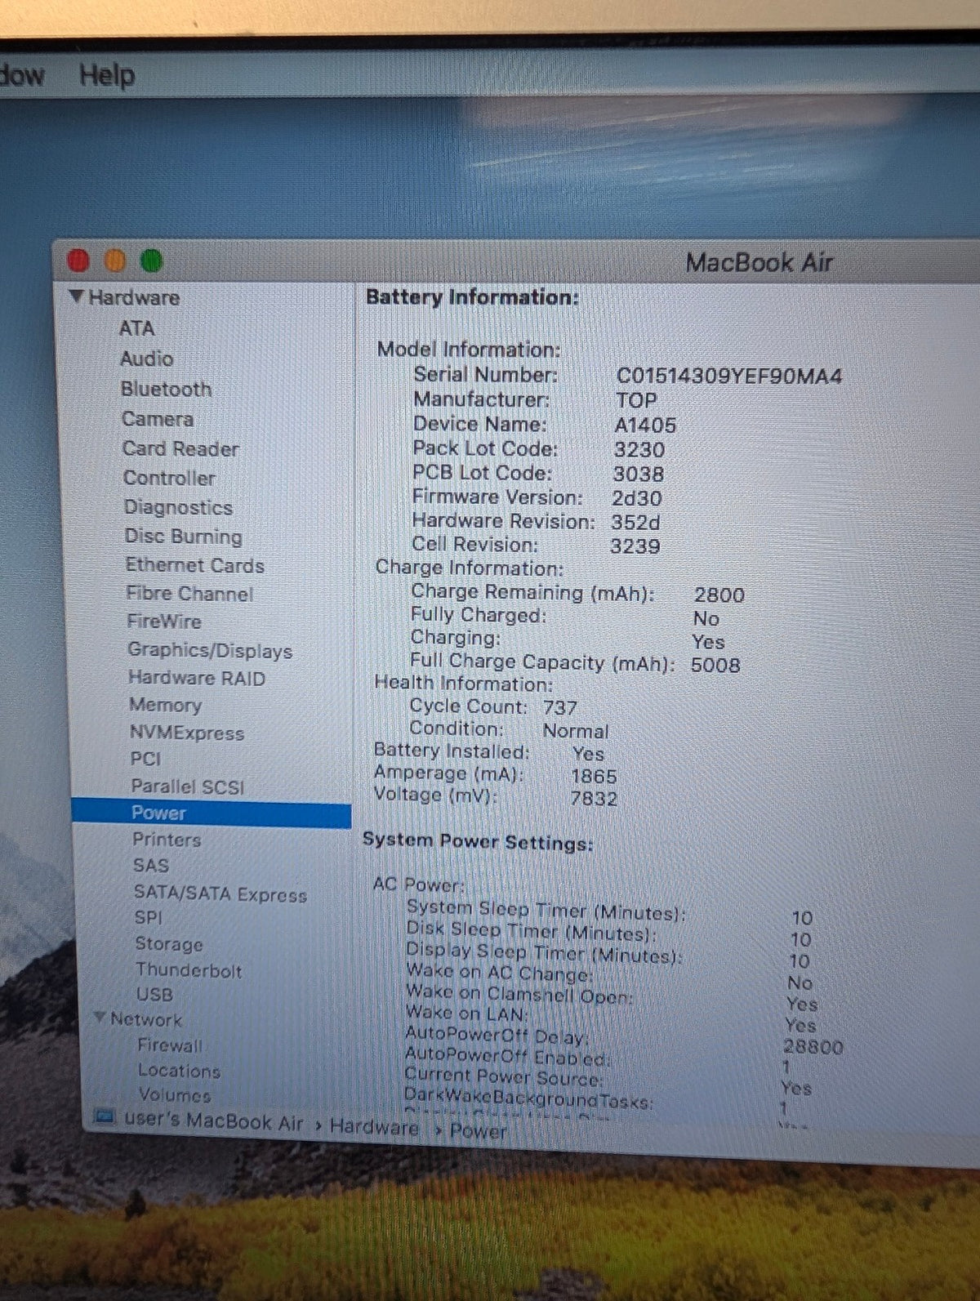The image size is (980, 1301).
Task: Select the highlighted Power item
Action: pyautogui.click(x=212, y=813)
